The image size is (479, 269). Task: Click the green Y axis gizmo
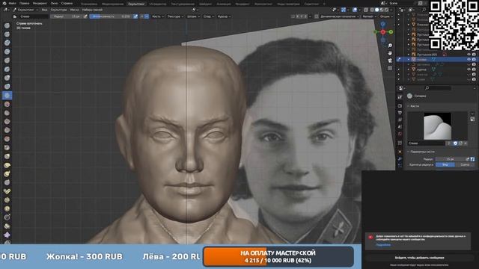[391, 31]
